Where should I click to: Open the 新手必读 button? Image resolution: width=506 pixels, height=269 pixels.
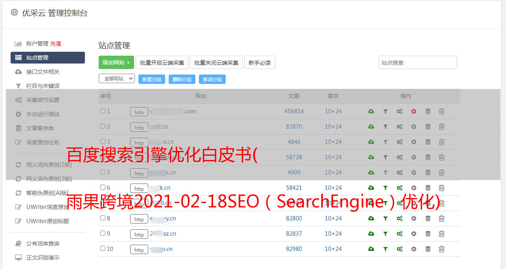click(x=259, y=62)
